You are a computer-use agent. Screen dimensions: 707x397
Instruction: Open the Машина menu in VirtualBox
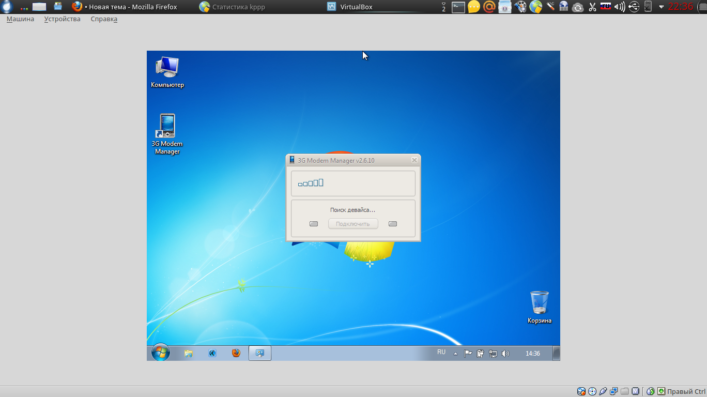20,19
